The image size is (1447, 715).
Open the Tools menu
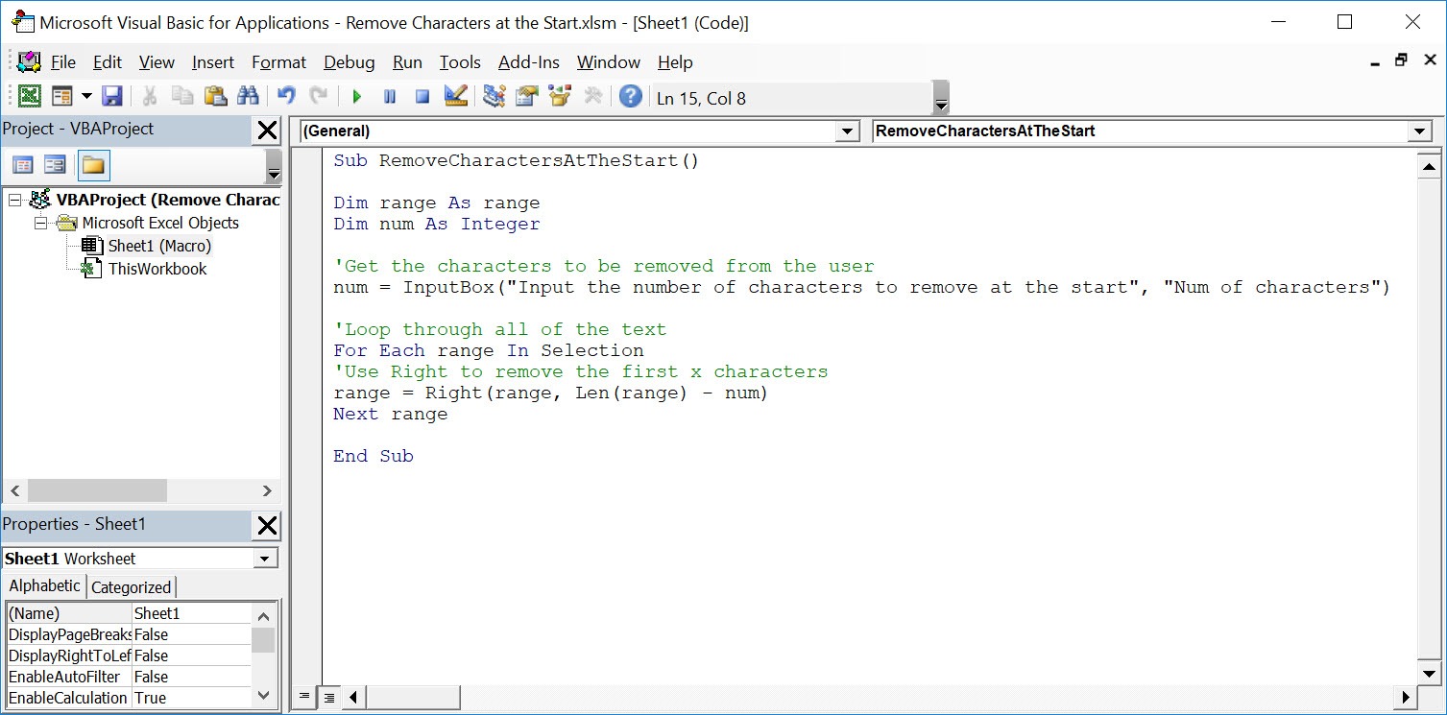(x=460, y=62)
